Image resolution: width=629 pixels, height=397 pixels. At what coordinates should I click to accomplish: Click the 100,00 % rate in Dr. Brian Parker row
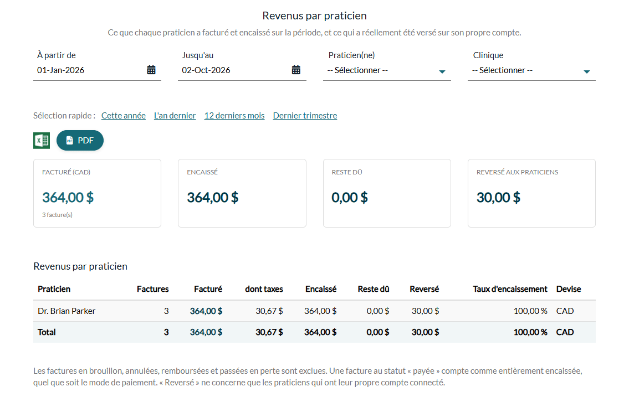point(530,311)
